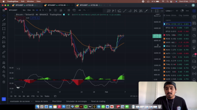The height and width of the screenshot is (110, 197).
Task: Click the BTCUSDT symbol search field
Action: pyautogui.click(x=14, y=10)
